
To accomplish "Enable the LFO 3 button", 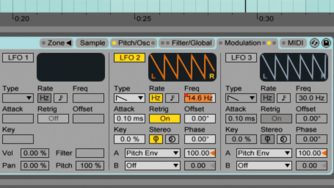I will [241, 58].
